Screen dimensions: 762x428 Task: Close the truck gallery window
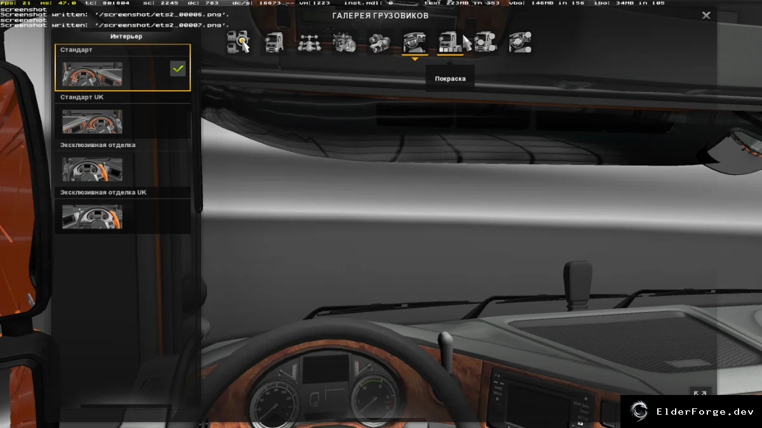706,15
